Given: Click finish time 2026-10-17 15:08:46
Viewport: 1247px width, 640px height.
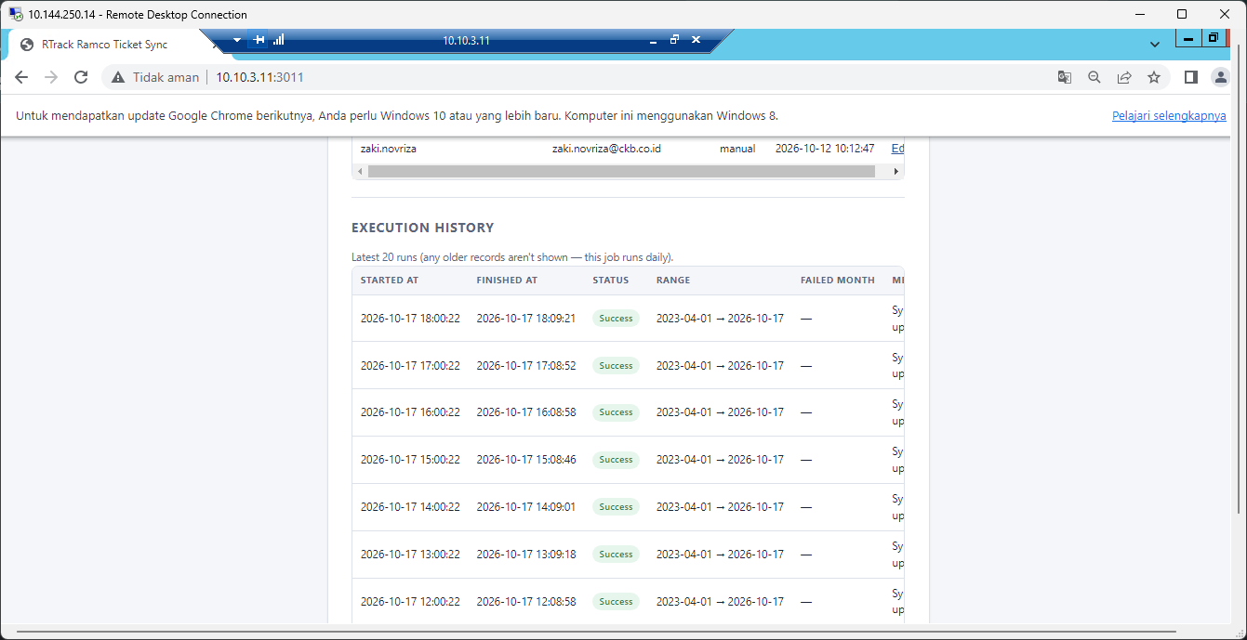Looking at the screenshot, I should 526,460.
